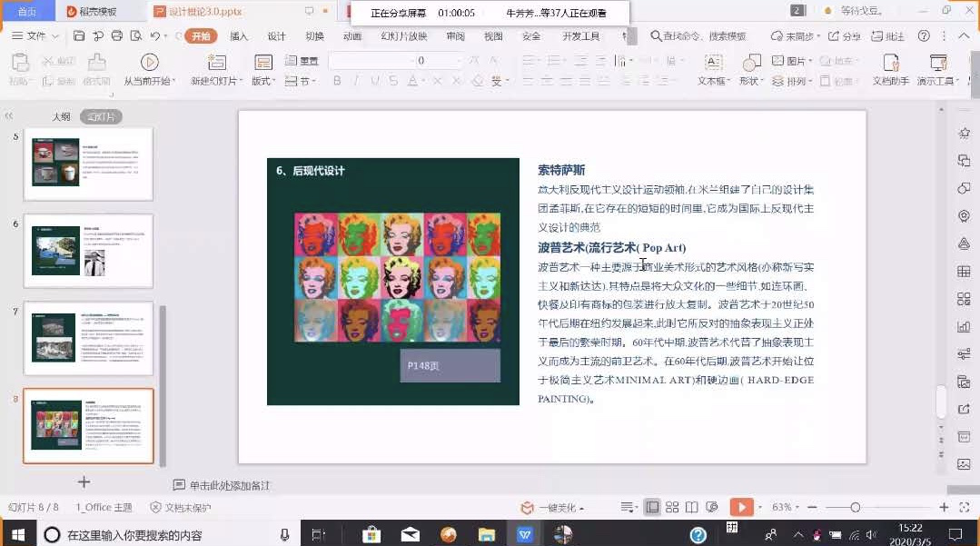Click the 演示工具 presentation tools icon
Viewport: 980px width, 546px height.
(938, 63)
